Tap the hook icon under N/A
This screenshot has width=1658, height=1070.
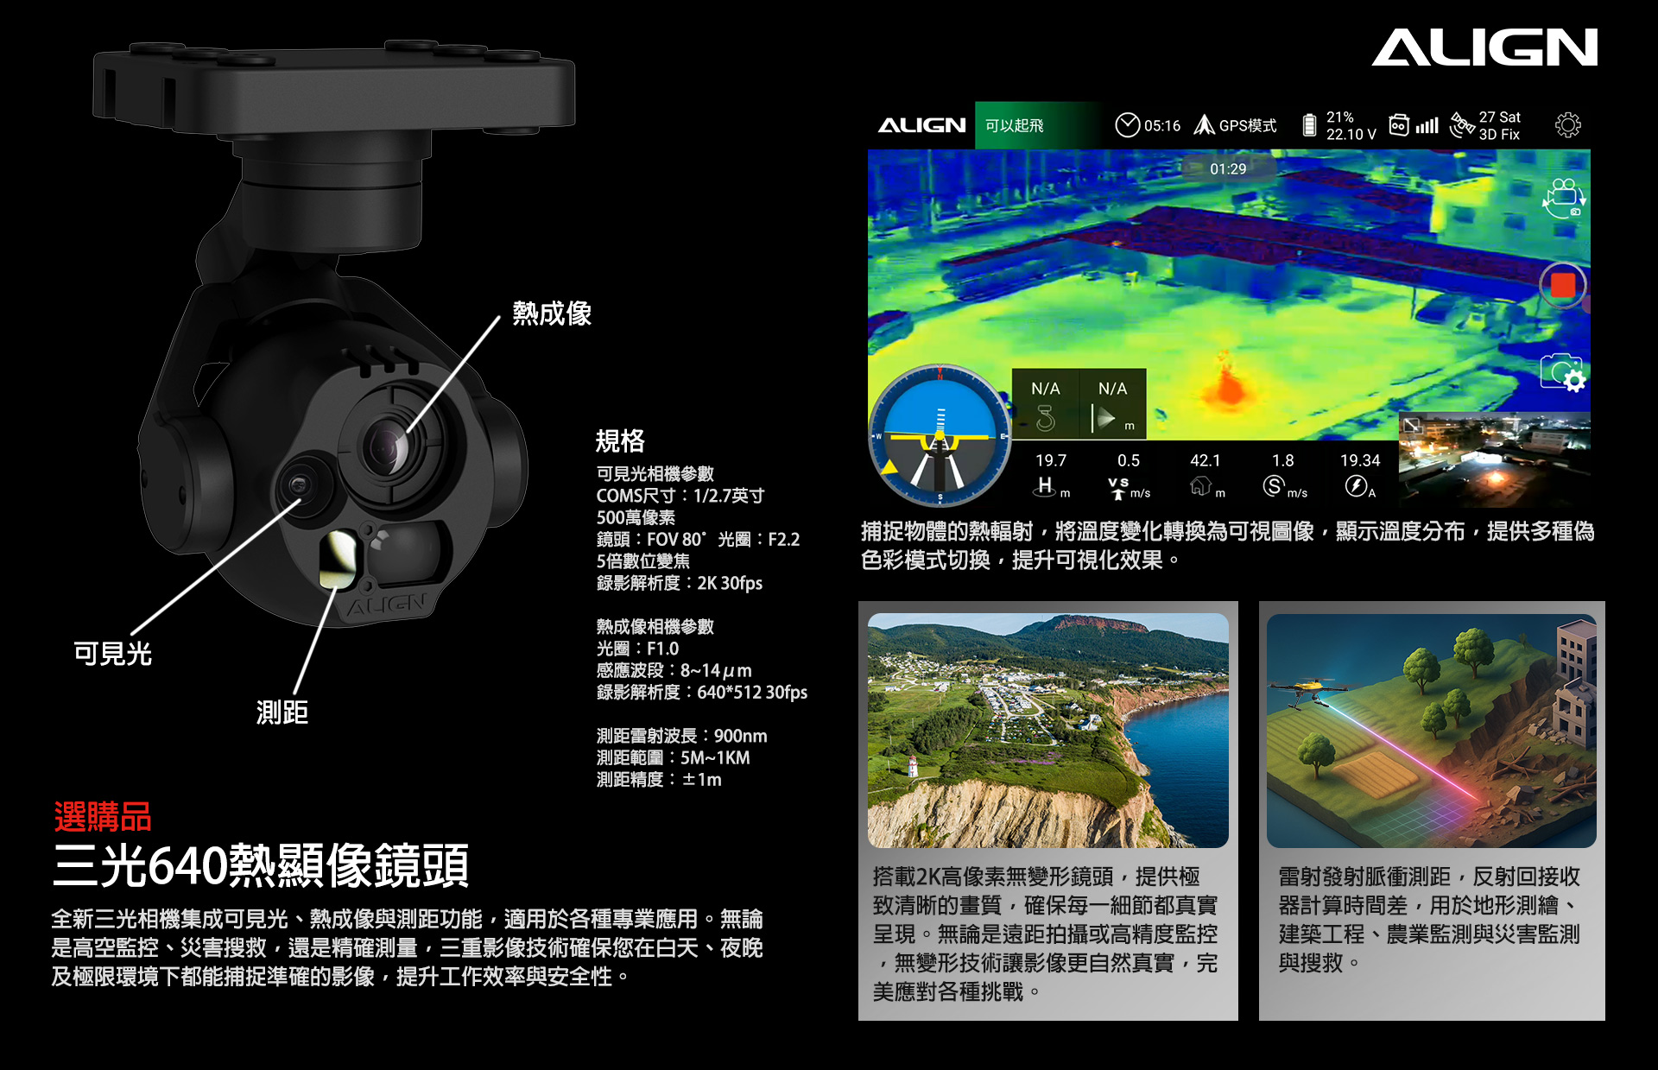(x=1045, y=419)
